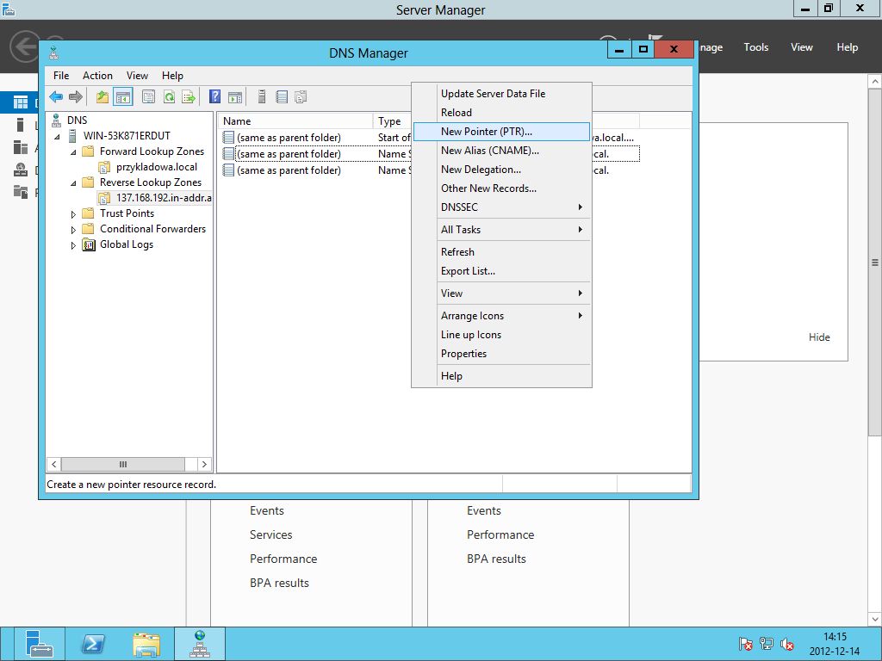Viewport: 882px width, 661px height.
Task: Click the Server Manager back arrow
Action: tap(25, 46)
